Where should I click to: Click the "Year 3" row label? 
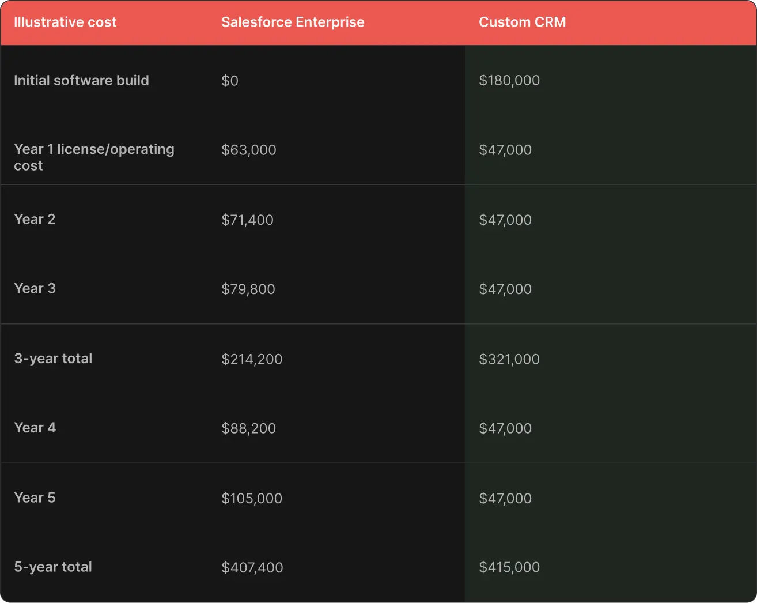[x=35, y=288]
